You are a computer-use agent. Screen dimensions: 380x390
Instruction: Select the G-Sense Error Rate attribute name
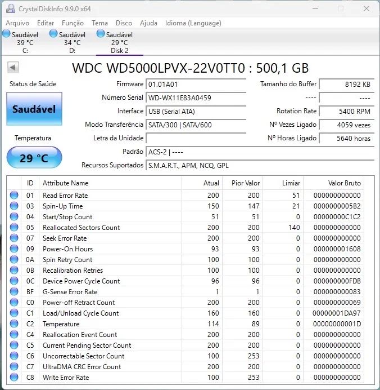pos(70,292)
